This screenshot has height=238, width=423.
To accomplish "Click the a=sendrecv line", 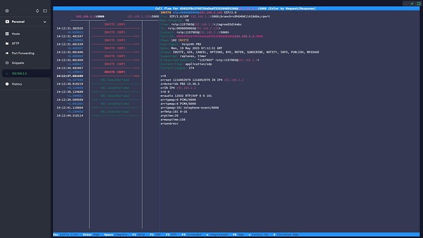I will tap(169, 123).
